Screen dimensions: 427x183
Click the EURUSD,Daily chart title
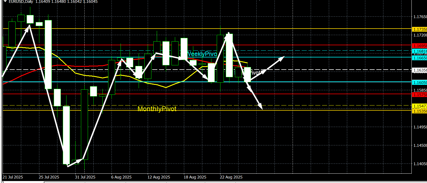click(x=21, y=2)
